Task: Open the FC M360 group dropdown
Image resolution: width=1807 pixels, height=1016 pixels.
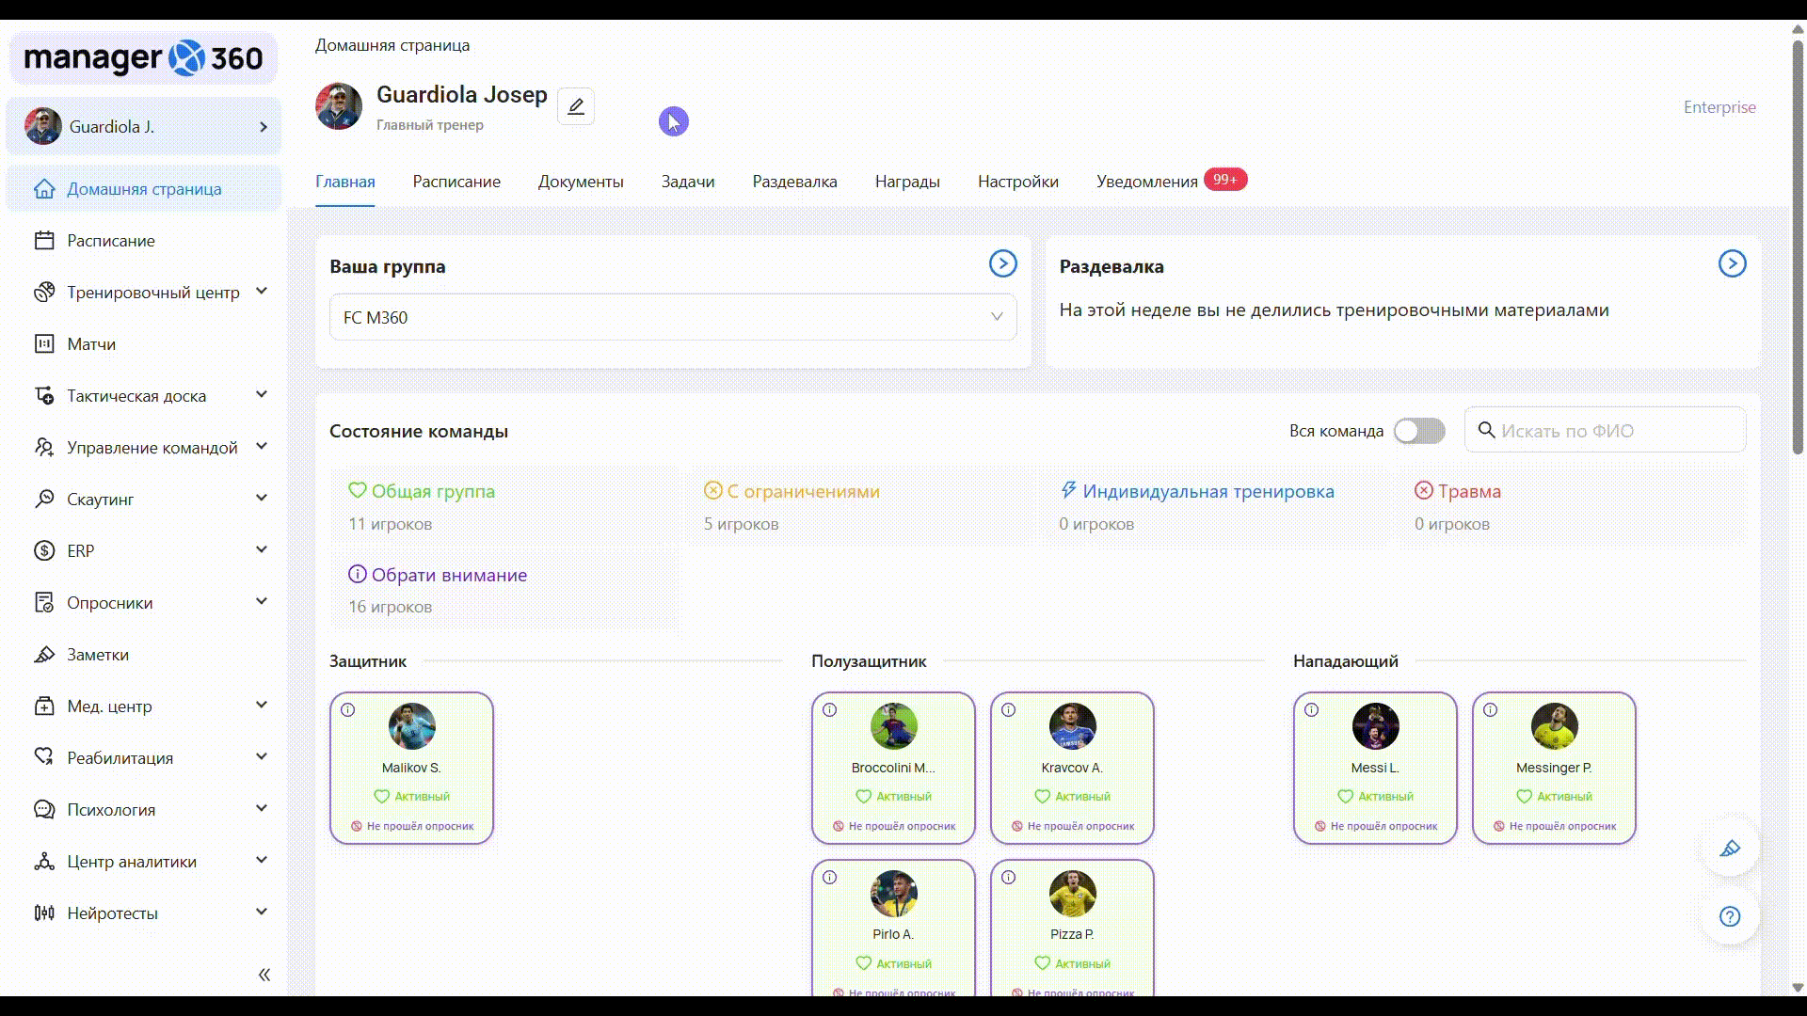Action: pos(672,318)
